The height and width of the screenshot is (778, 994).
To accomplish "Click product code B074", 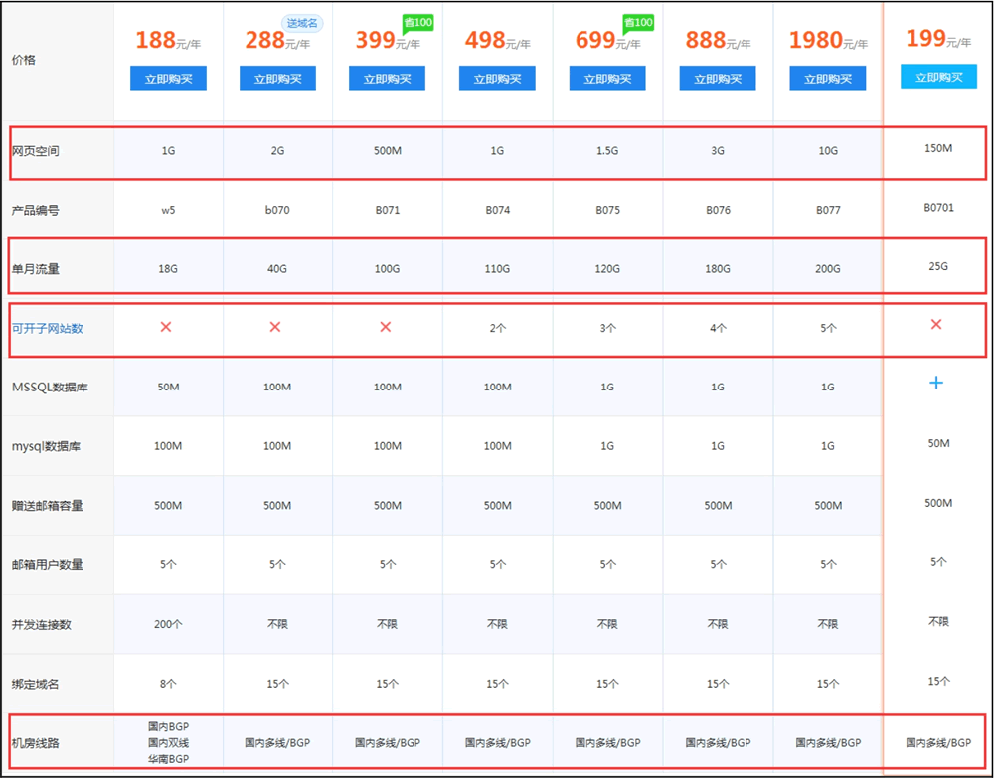I will [498, 210].
